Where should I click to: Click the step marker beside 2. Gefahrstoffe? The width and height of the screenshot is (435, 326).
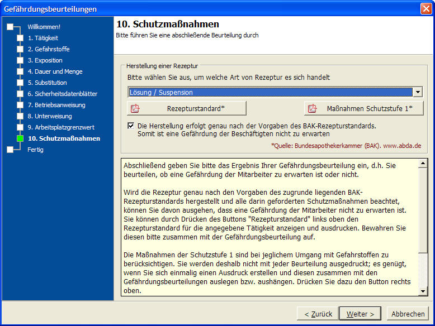pyautogui.click(x=20, y=49)
